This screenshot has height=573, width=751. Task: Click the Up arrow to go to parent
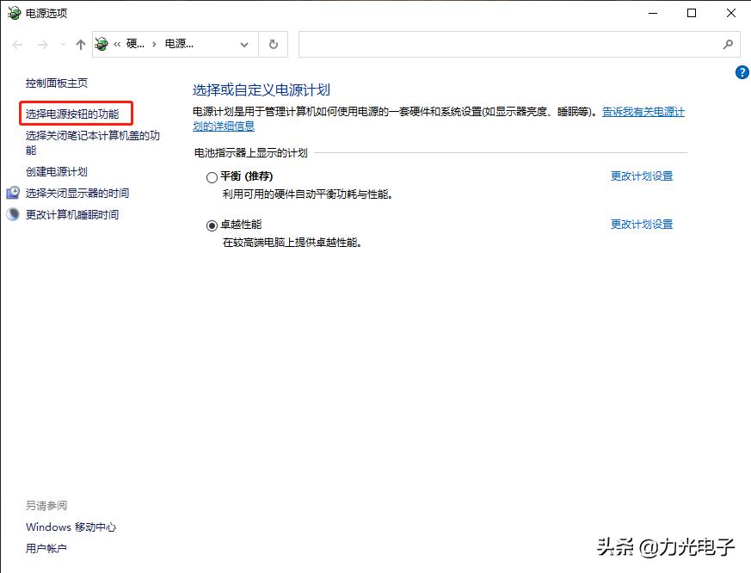coord(79,44)
